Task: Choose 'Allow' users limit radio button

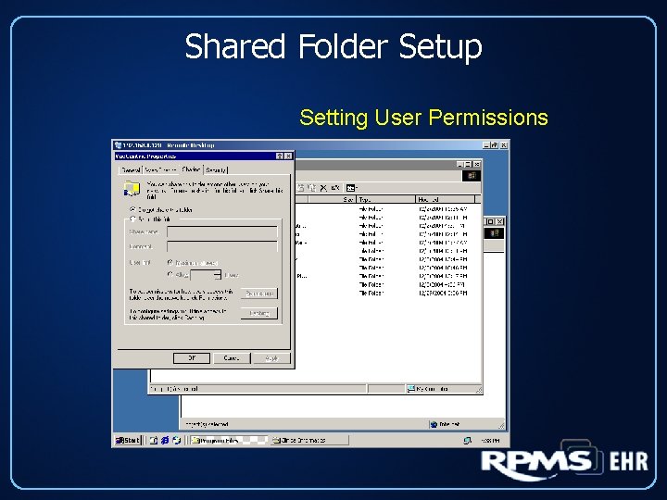Action: pyautogui.click(x=170, y=275)
